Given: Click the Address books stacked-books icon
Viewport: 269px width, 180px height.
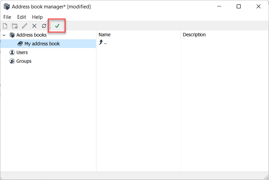Looking at the screenshot, I should pos(12,35).
